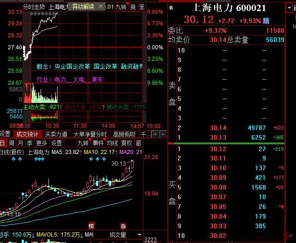The width and height of the screenshot is (296, 243).
Task: Click the 融资融券 concept link
Action: 132,66
